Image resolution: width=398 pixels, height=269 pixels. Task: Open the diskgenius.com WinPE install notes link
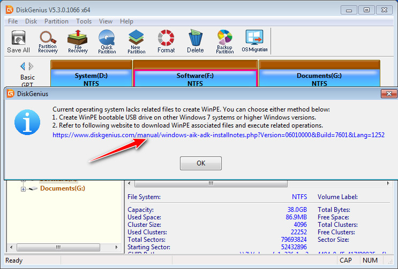(x=219, y=135)
